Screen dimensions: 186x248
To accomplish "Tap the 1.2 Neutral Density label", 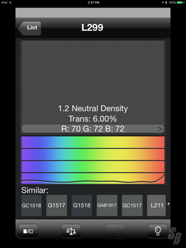I will point(93,108).
